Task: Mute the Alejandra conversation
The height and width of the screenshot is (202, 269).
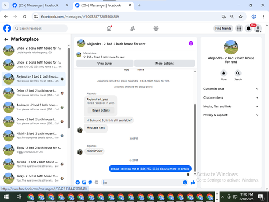Action: pyautogui.click(x=224, y=73)
